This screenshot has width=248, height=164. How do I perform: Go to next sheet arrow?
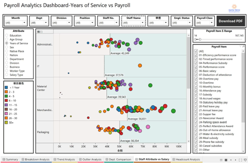(x=236, y=160)
